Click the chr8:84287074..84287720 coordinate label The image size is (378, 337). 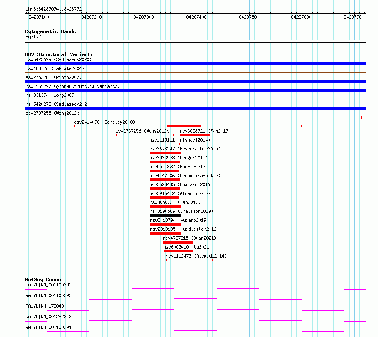pos(55,9)
